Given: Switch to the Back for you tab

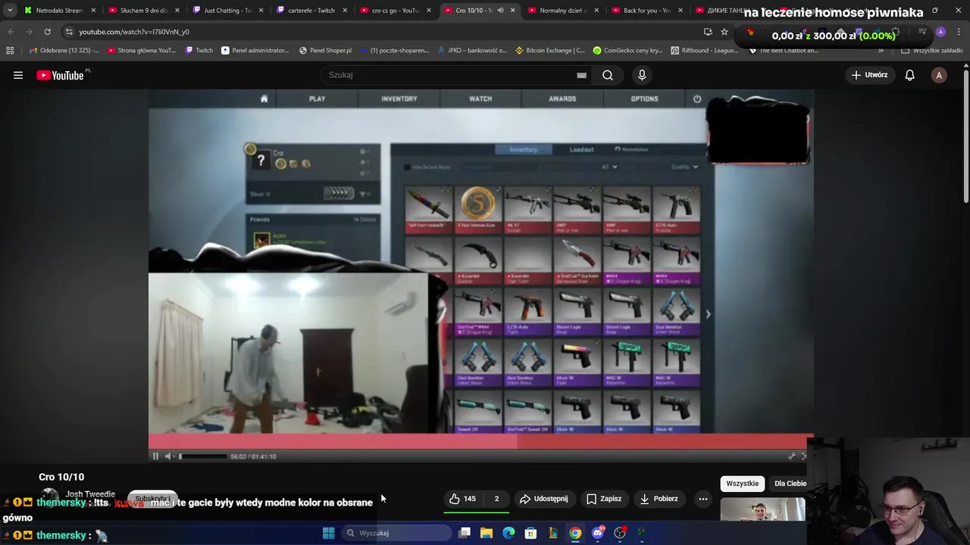Looking at the screenshot, I should click(x=646, y=11).
